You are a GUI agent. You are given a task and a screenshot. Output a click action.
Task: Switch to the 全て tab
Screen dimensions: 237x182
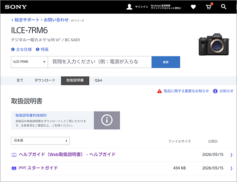coord(20,80)
